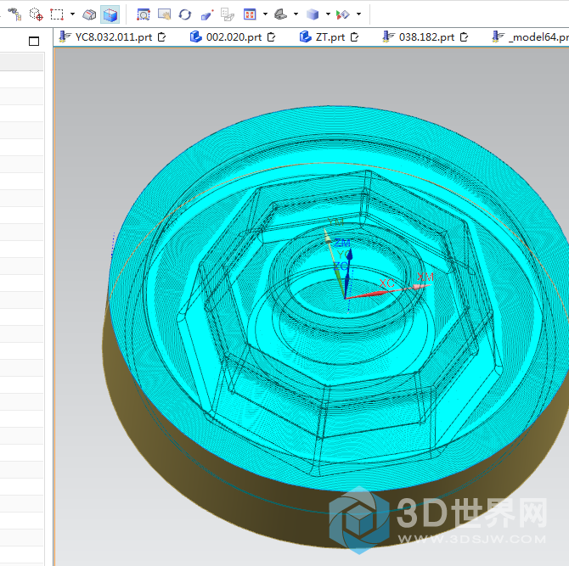This screenshot has width=569, height=566.
Task: Click the Fit view icon
Action: [x=144, y=14]
